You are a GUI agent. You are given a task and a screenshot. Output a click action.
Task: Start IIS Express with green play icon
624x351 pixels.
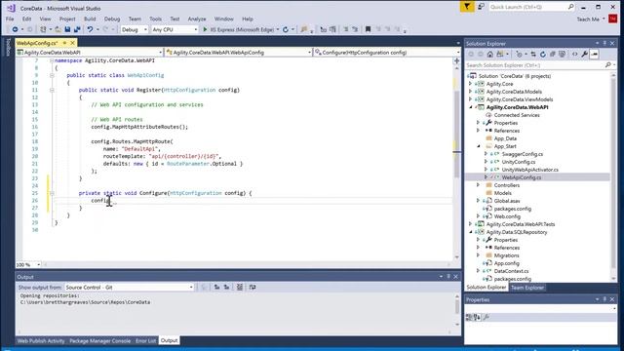pyautogui.click(x=206, y=29)
